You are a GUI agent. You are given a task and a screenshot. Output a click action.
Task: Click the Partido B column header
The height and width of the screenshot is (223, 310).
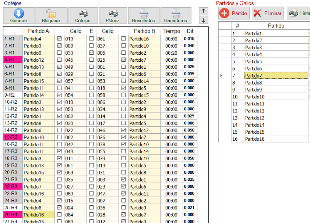[x=144, y=31]
